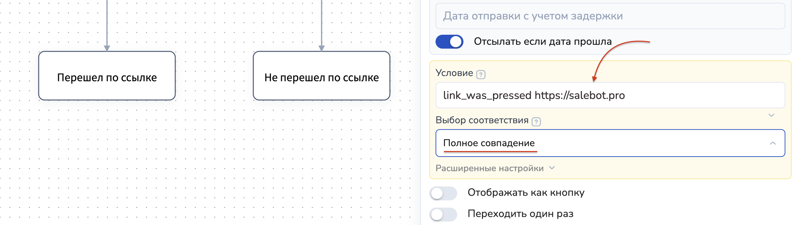Select the Не перешел по ссылке block
This screenshot has width=800, height=225.
(x=322, y=76)
